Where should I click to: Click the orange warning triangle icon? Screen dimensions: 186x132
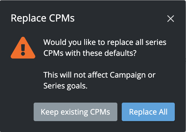click(23, 48)
